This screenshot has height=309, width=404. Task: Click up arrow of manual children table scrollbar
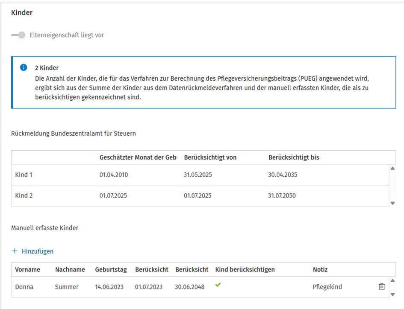click(x=392, y=280)
